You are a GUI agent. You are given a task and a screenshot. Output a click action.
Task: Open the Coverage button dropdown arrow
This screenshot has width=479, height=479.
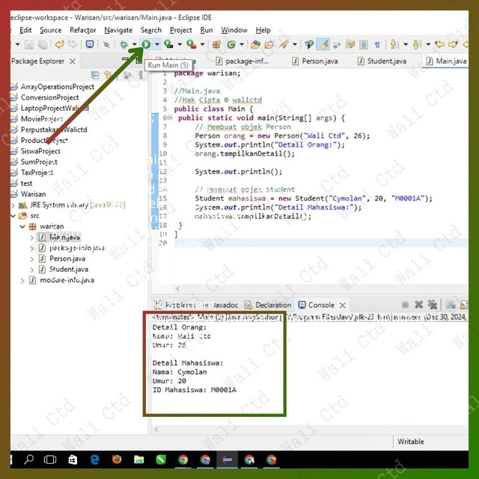(180, 45)
